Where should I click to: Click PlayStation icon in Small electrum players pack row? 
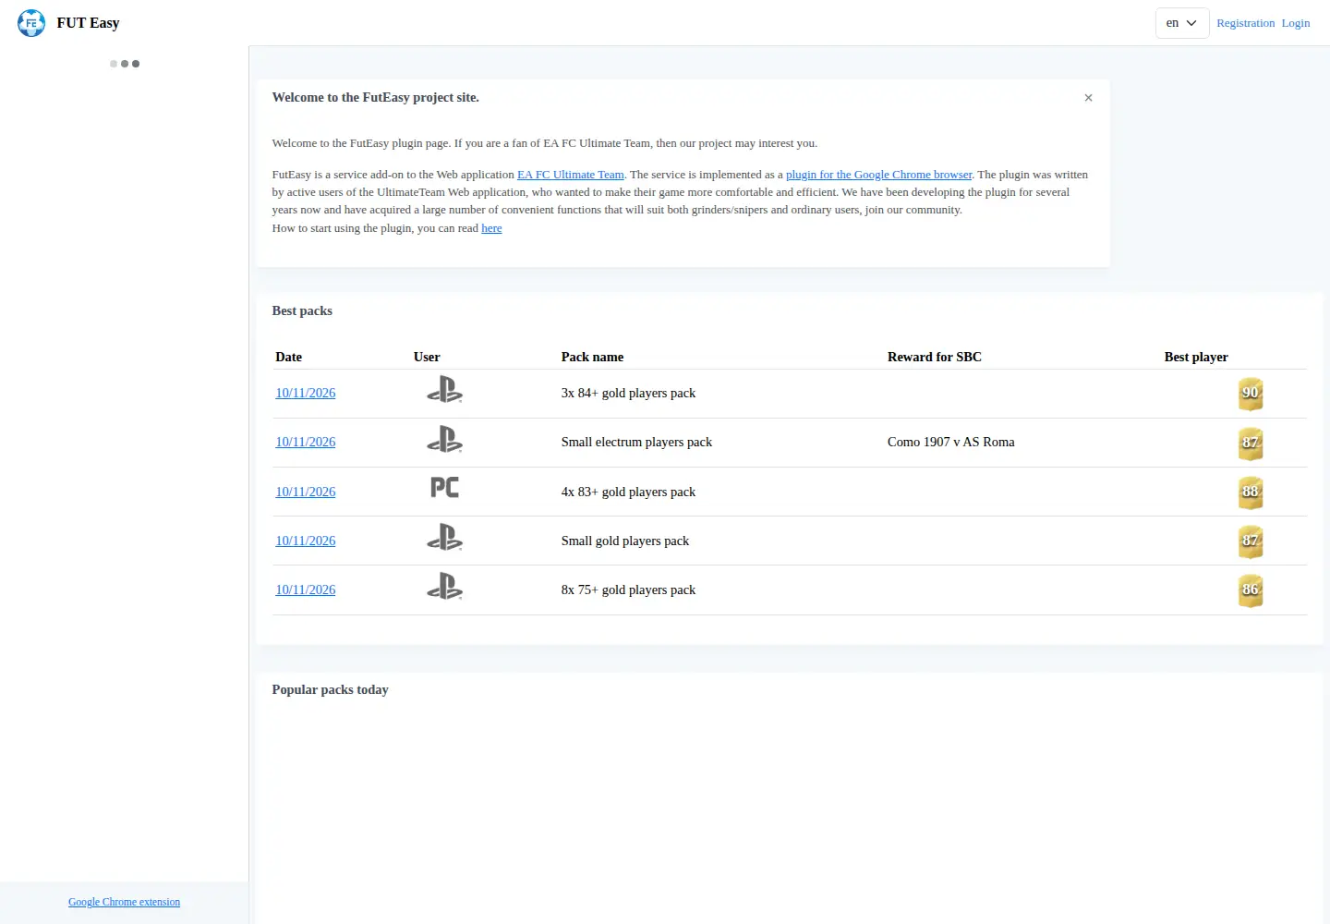point(444,439)
